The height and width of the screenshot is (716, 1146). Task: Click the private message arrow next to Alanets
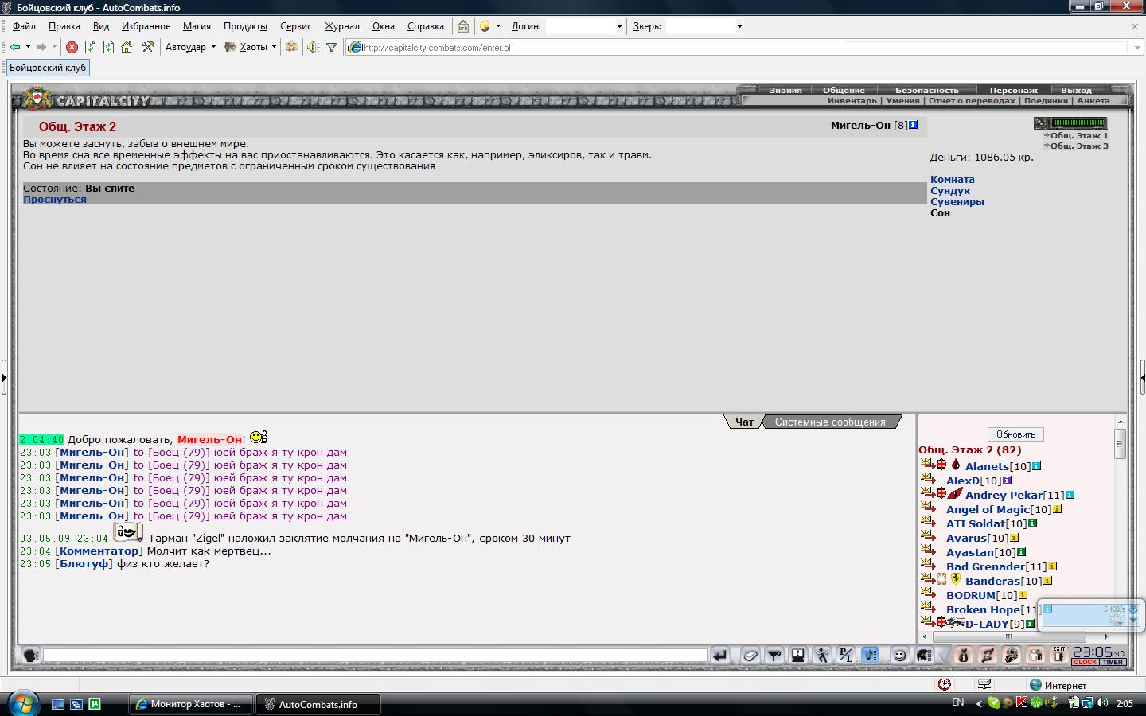click(x=927, y=465)
